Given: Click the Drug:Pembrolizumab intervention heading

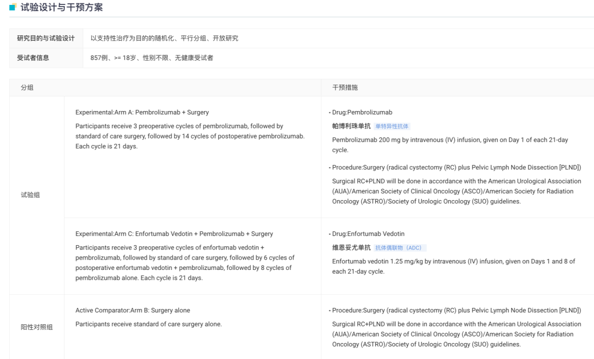Looking at the screenshot, I should tap(362, 113).
